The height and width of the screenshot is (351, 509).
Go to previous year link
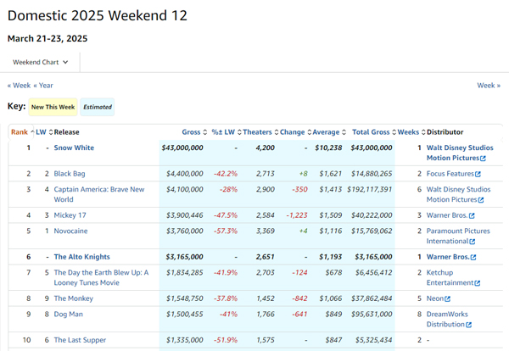43,86
